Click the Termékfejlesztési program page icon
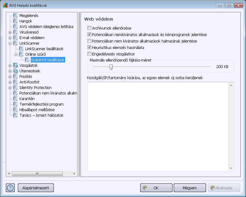The height and width of the screenshot is (197, 246). 15,104
